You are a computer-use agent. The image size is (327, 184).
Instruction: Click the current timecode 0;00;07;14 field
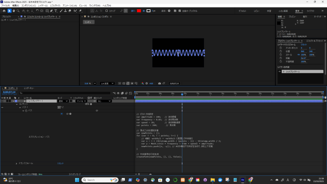[9, 92]
